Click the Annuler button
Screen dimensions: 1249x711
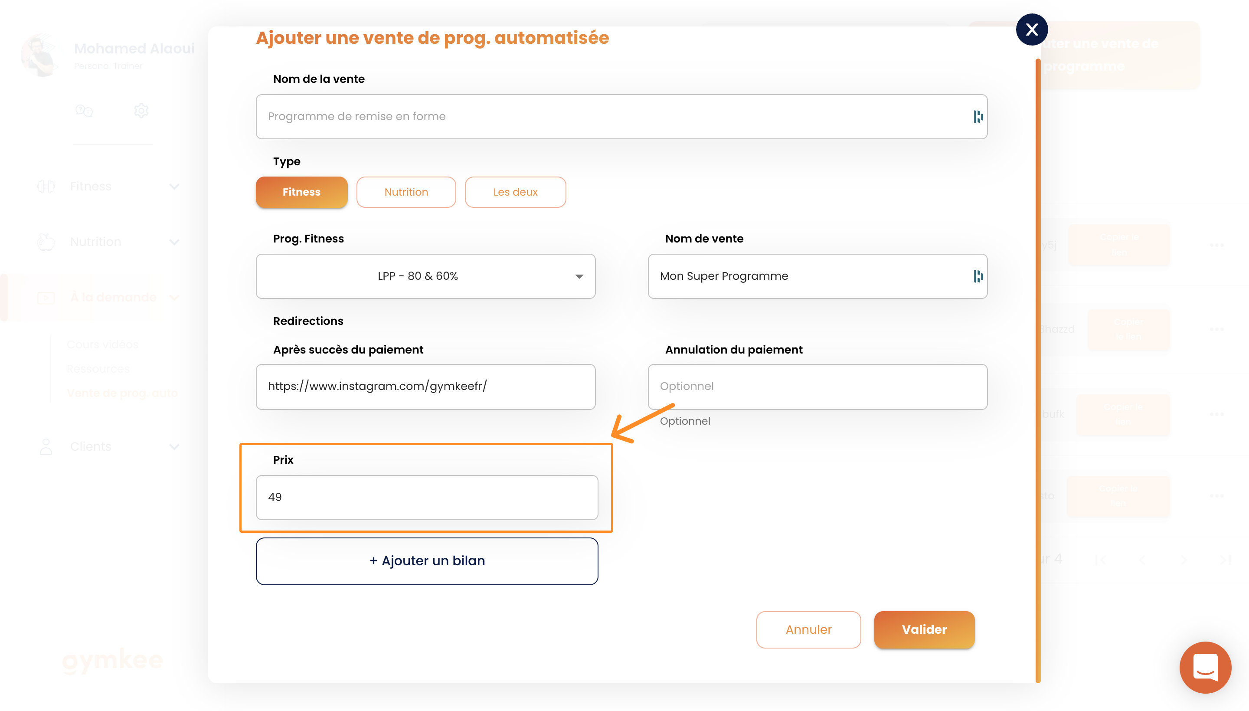808,629
